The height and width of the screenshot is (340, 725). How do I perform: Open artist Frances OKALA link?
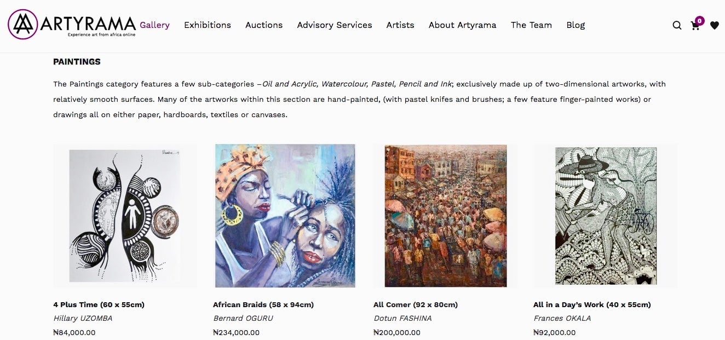coord(562,318)
